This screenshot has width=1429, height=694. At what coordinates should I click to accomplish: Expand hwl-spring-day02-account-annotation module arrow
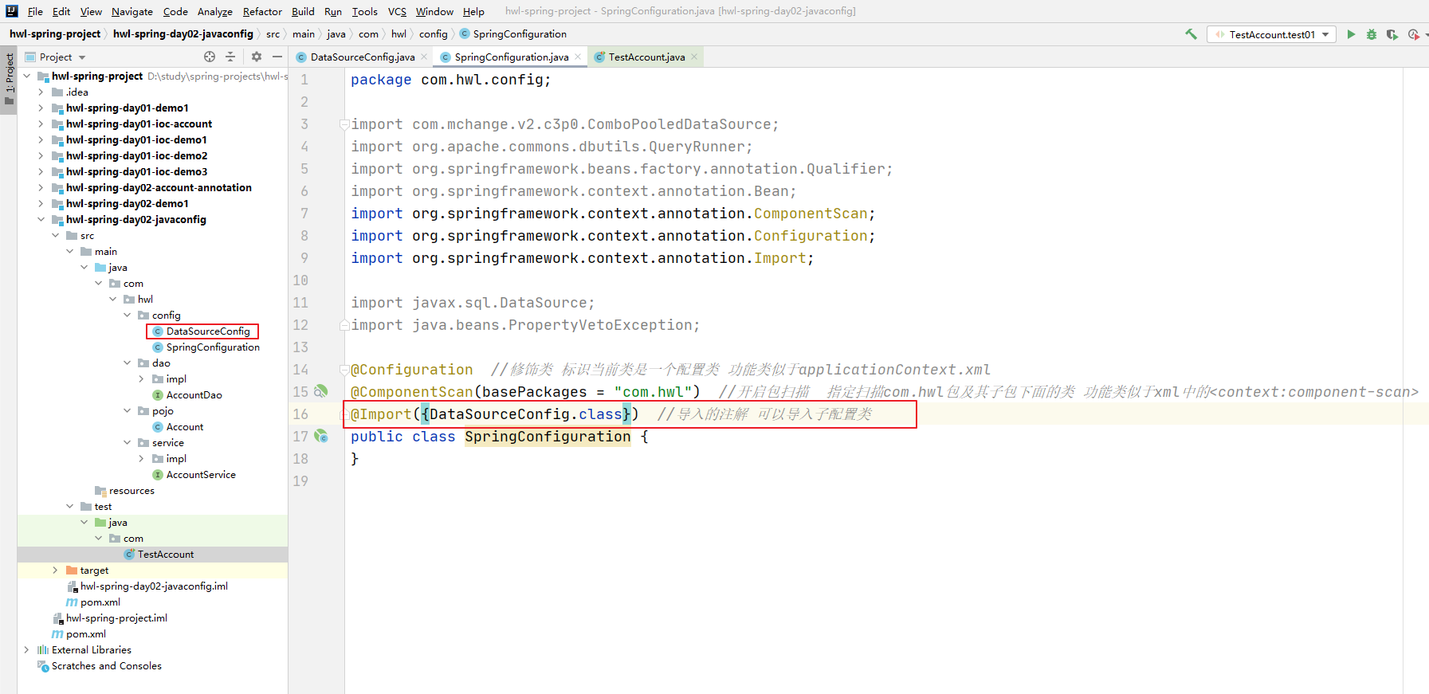[41, 187]
